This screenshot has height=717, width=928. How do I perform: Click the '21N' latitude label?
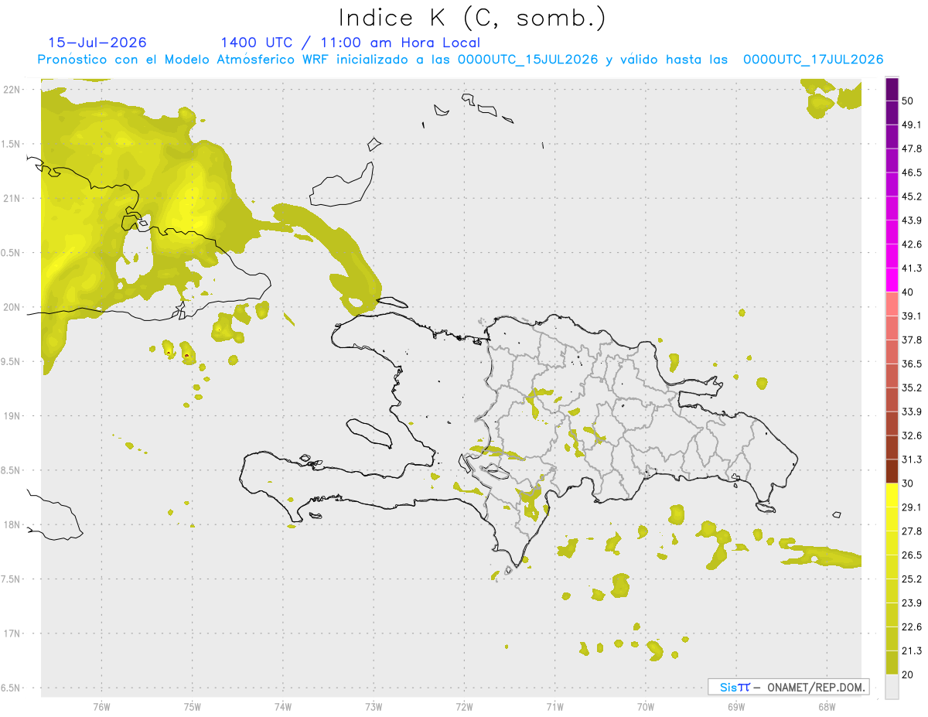(12, 198)
